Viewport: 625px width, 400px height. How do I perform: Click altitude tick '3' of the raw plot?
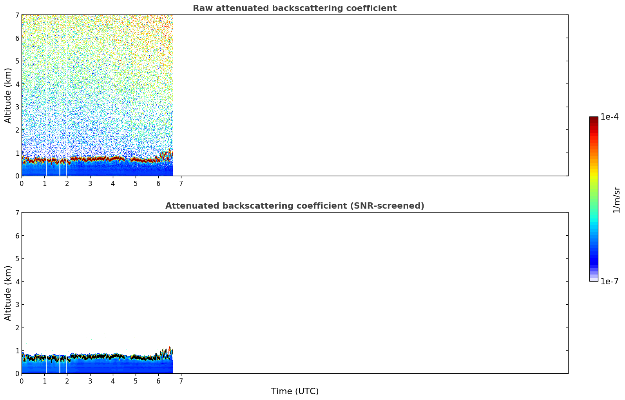pyautogui.click(x=17, y=107)
